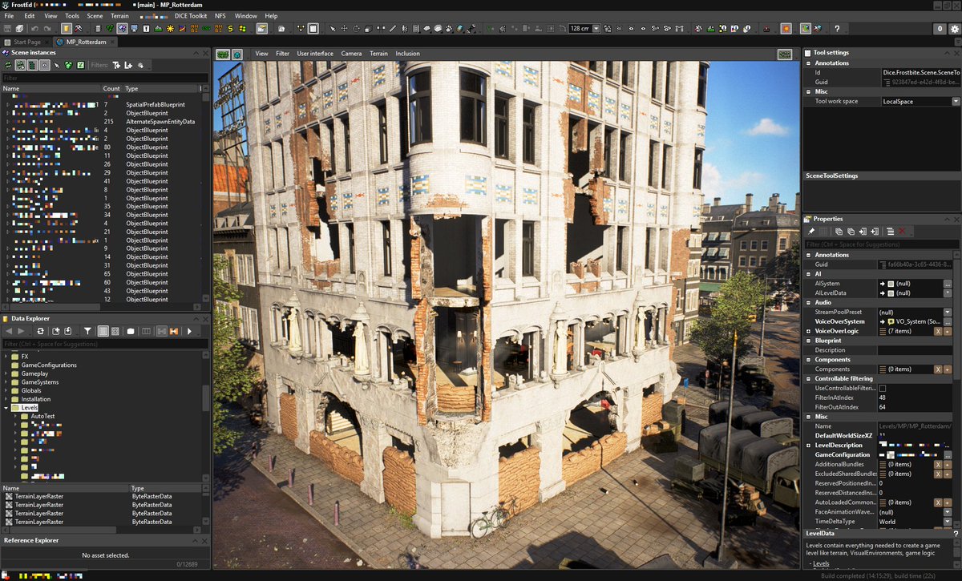Click the Count column header in Scene instances
Image resolution: width=962 pixels, height=581 pixels.
111,88
